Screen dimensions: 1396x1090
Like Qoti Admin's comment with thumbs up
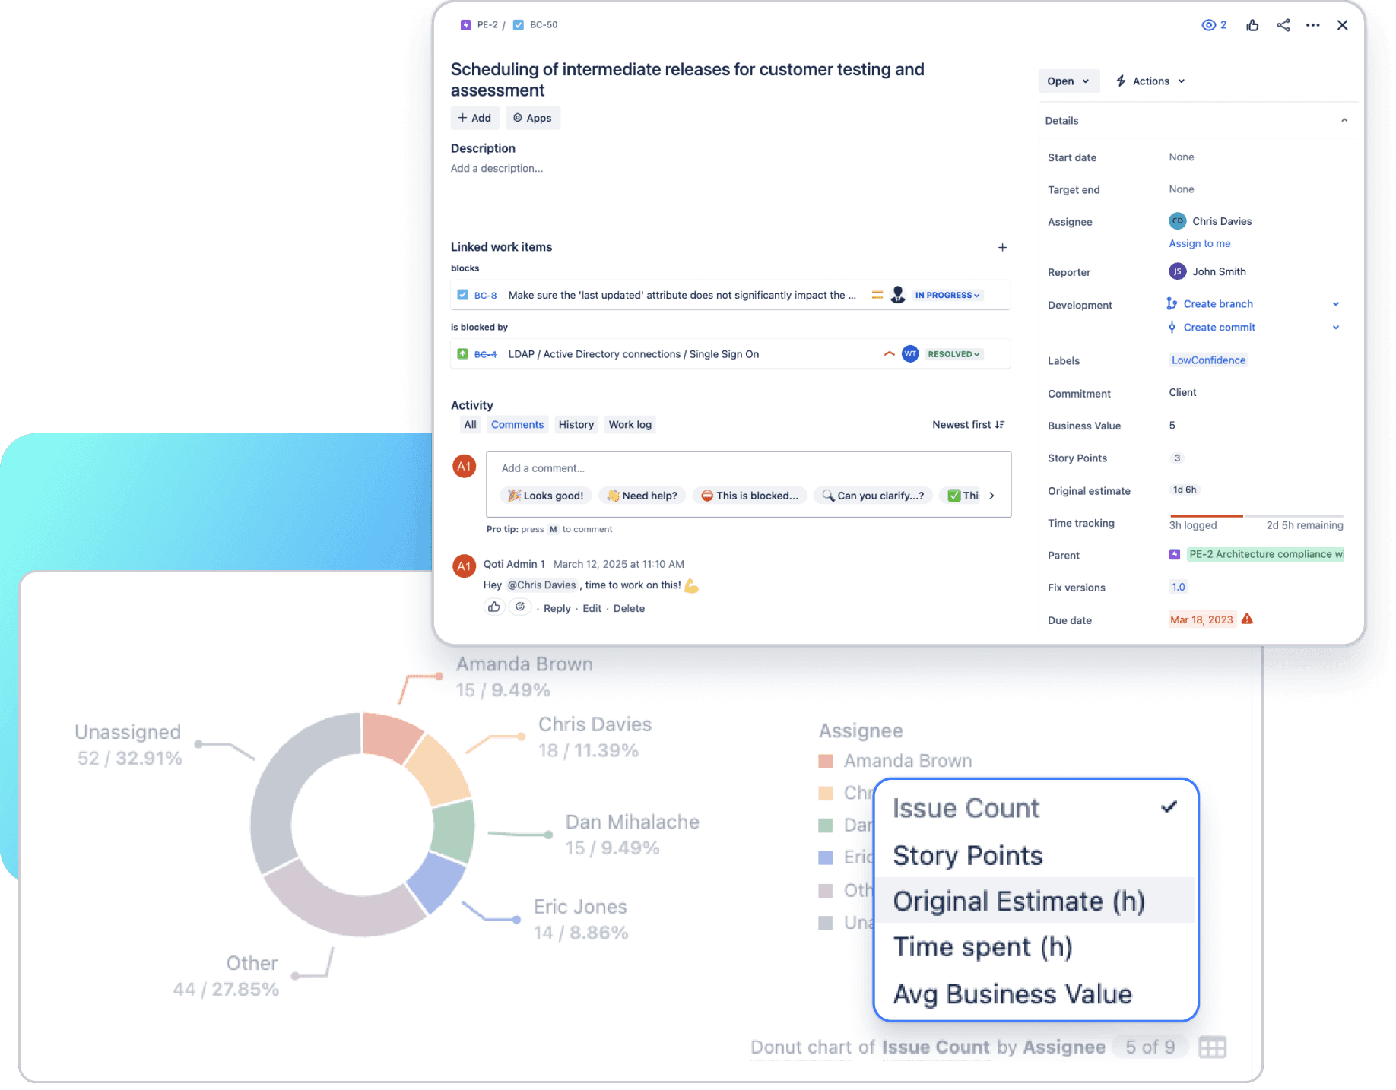[494, 607]
